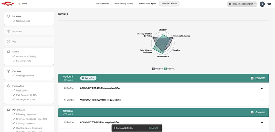Click the Use tools icon
This screenshot has width=275, height=132.
click(8, 41)
